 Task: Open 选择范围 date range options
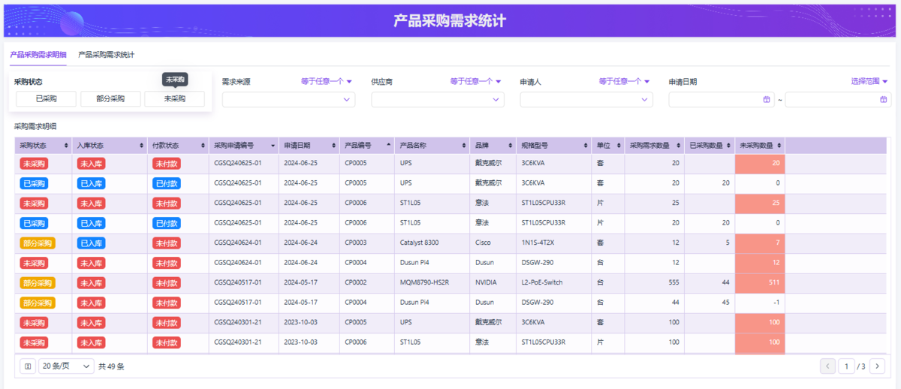pos(869,81)
